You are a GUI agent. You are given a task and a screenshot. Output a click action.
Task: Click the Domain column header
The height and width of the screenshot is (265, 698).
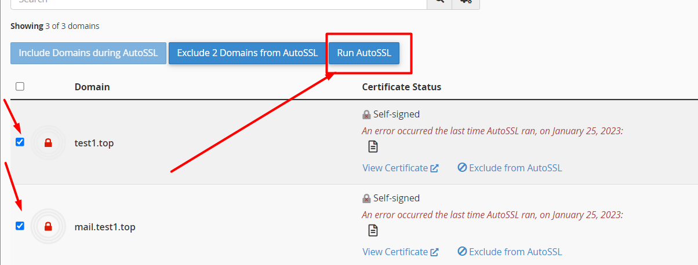(x=92, y=87)
